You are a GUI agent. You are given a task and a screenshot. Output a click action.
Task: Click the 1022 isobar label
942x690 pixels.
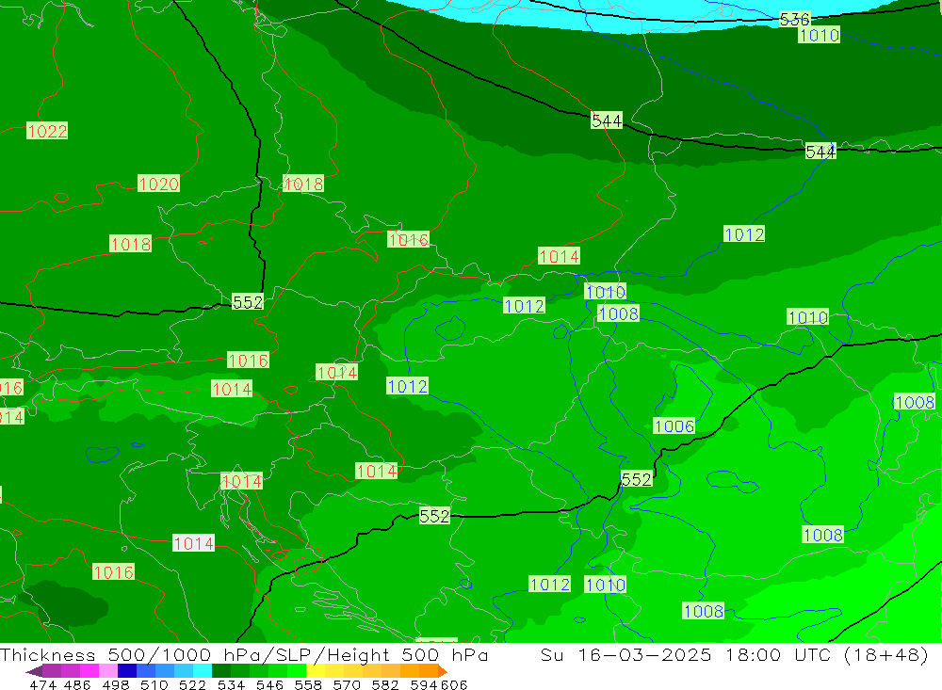pos(47,131)
